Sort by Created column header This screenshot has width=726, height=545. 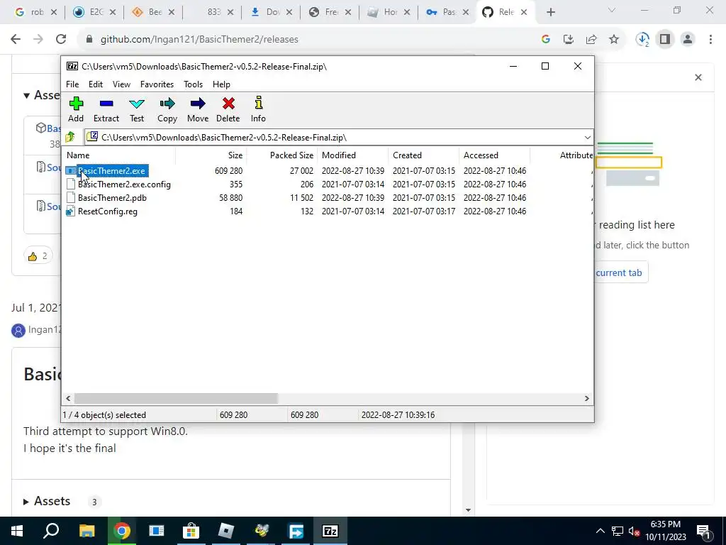click(x=424, y=155)
